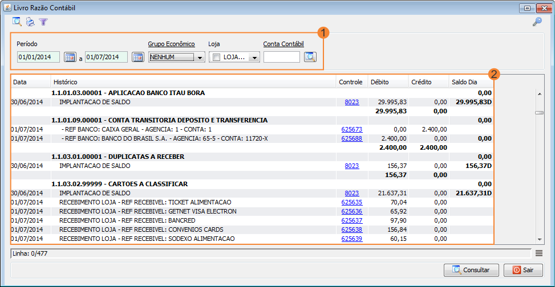Click the debit value 97,90
The width and height of the screenshot is (555, 287).
(398, 220)
